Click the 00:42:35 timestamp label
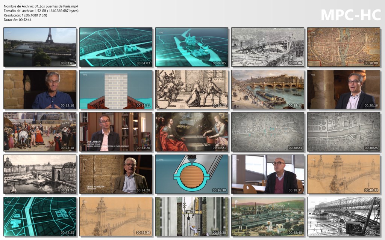Viewport: 385px width, 240px height. click(67, 232)
